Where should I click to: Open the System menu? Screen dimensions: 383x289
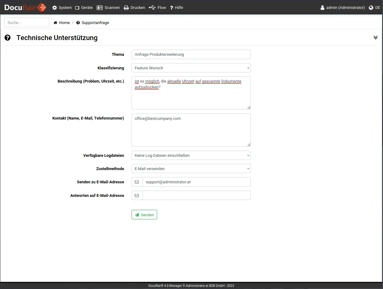[x=62, y=8]
